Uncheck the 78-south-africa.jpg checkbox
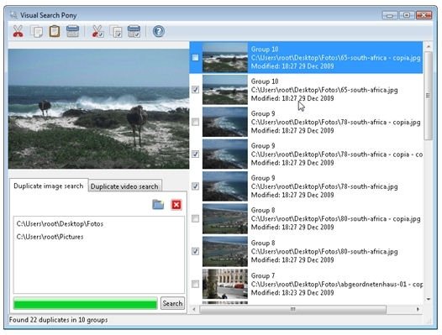The height and width of the screenshot is (335, 442). coord(195,186)
